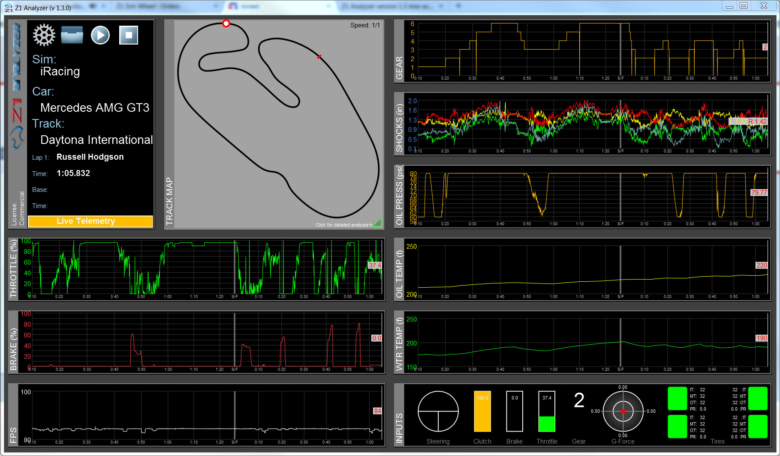
Task: Click the 'Click for detailed analysis' link
Action: [344, 225]
